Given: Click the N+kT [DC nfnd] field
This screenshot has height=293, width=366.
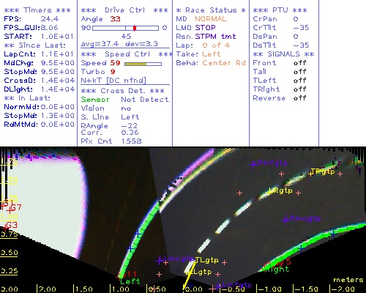Looking at the screenshot, I should pyautogui.click(x=113, y=81).
